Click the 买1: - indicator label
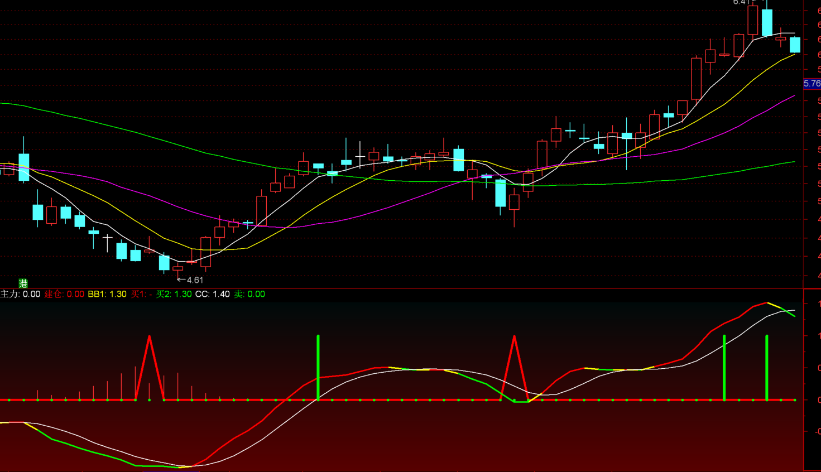 pyautogui.click(x=142, y=294)
